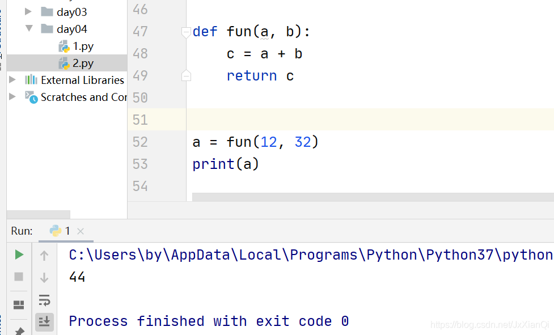Go down the stack trace arrow
Viewport: 554px width, 335px height.
(44, 277)
